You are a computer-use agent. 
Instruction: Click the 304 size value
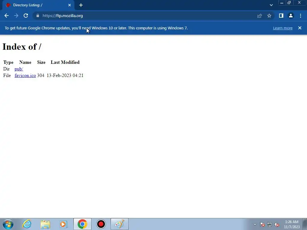click(x=41, y=75)
